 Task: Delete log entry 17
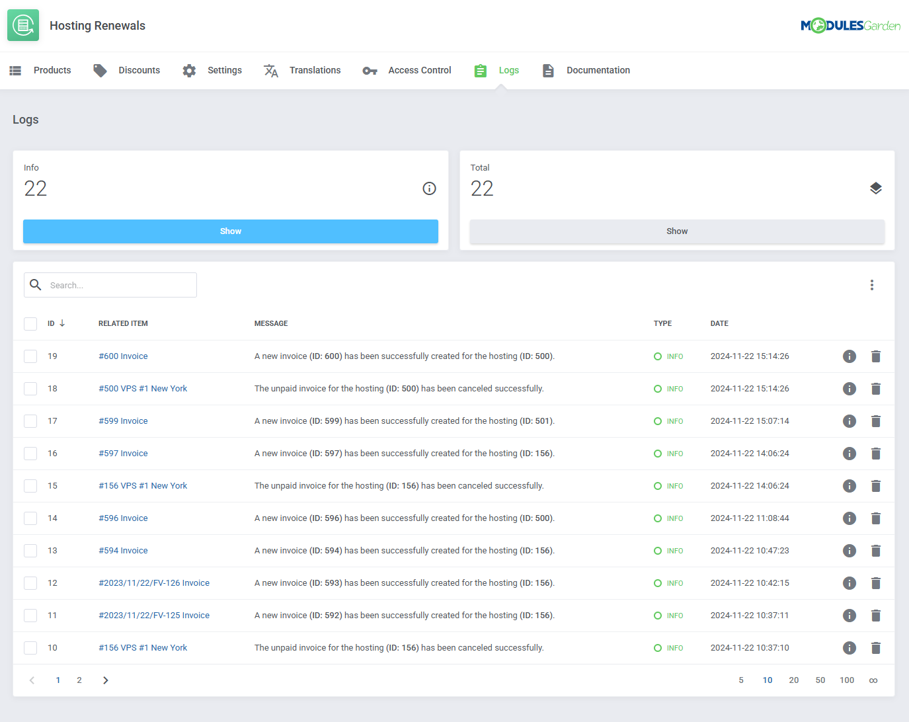point(876,421)
